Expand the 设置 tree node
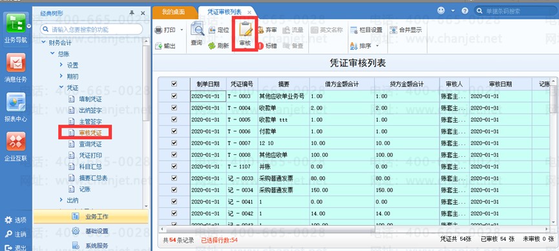559x251 pixels. click(61, 65)
